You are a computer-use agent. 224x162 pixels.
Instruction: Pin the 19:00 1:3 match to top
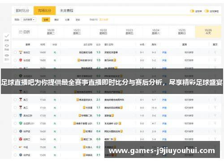tap(215, 52)
